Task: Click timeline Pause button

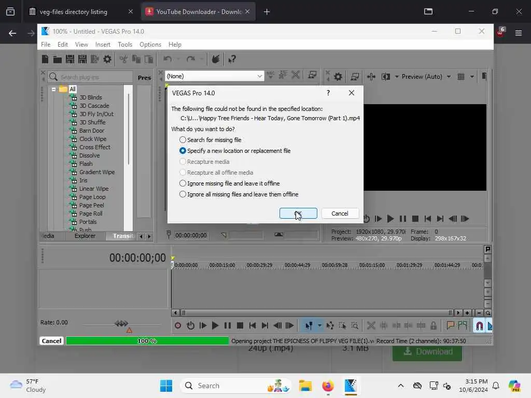Action: coord(228,325)
